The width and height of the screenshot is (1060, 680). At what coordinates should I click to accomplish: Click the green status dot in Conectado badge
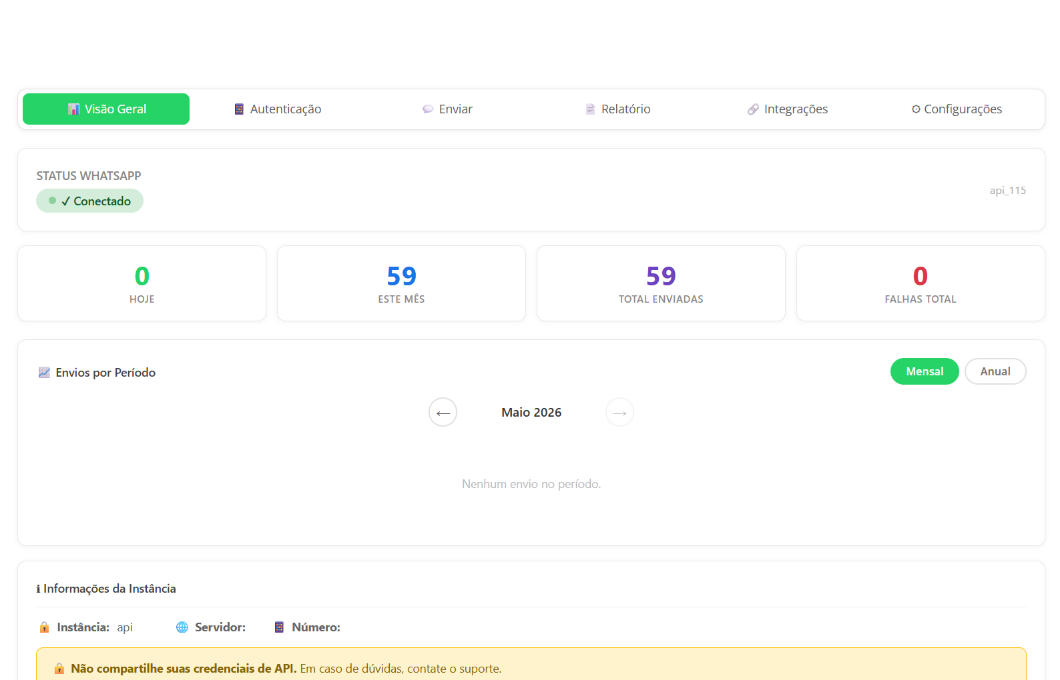coord(52,200)
